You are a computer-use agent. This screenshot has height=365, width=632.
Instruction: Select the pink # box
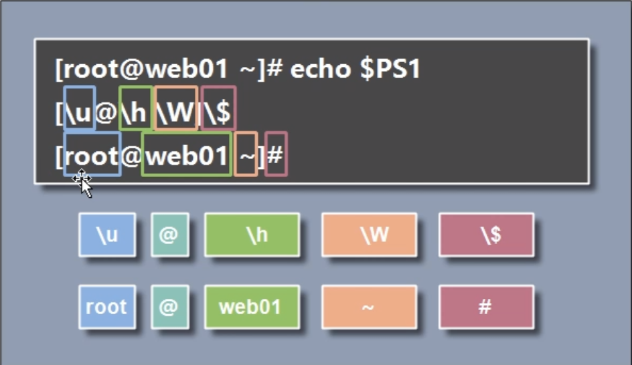click(x=487, y=308)
